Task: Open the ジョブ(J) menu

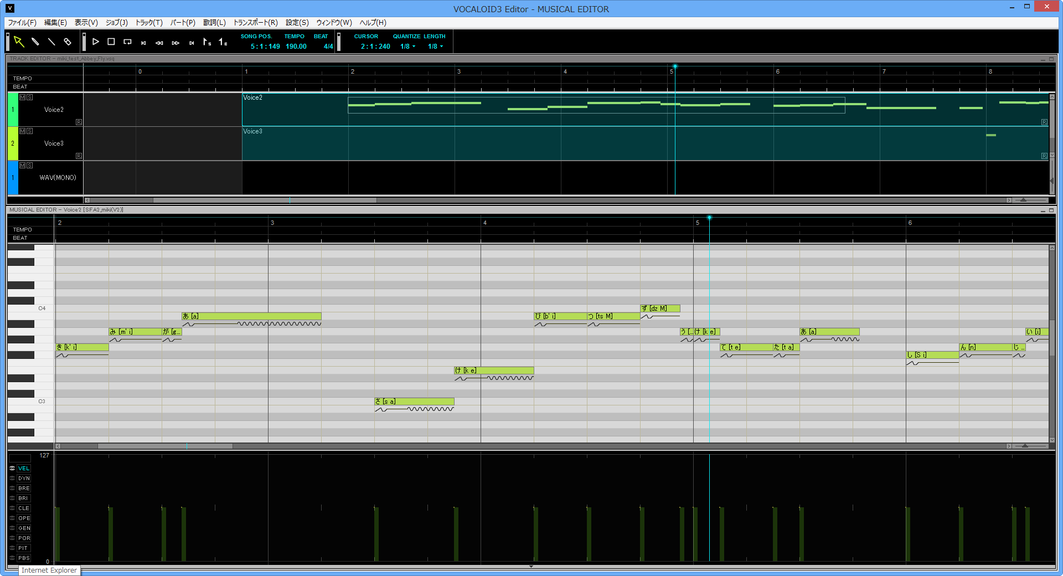Action: pos(117,23)
